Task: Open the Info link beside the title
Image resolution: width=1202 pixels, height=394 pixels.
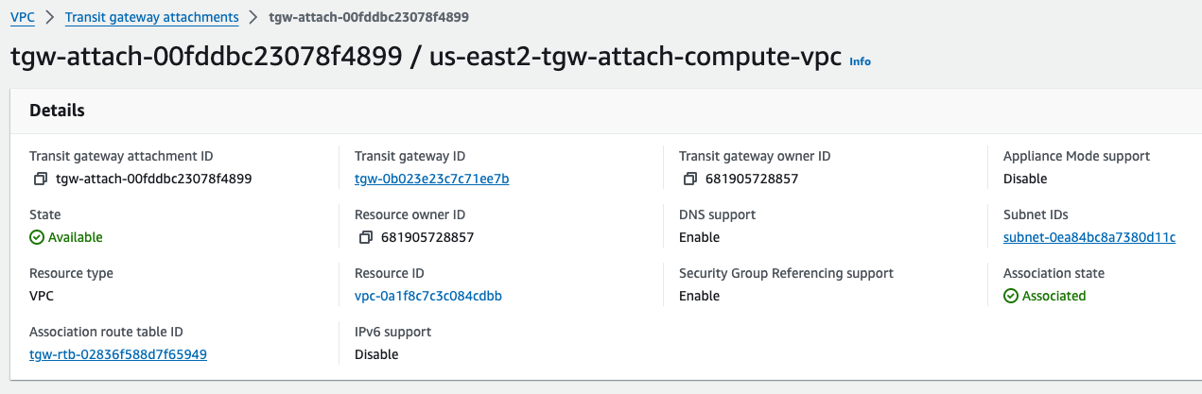Action: pyautogui.click(x=860, y=61)
